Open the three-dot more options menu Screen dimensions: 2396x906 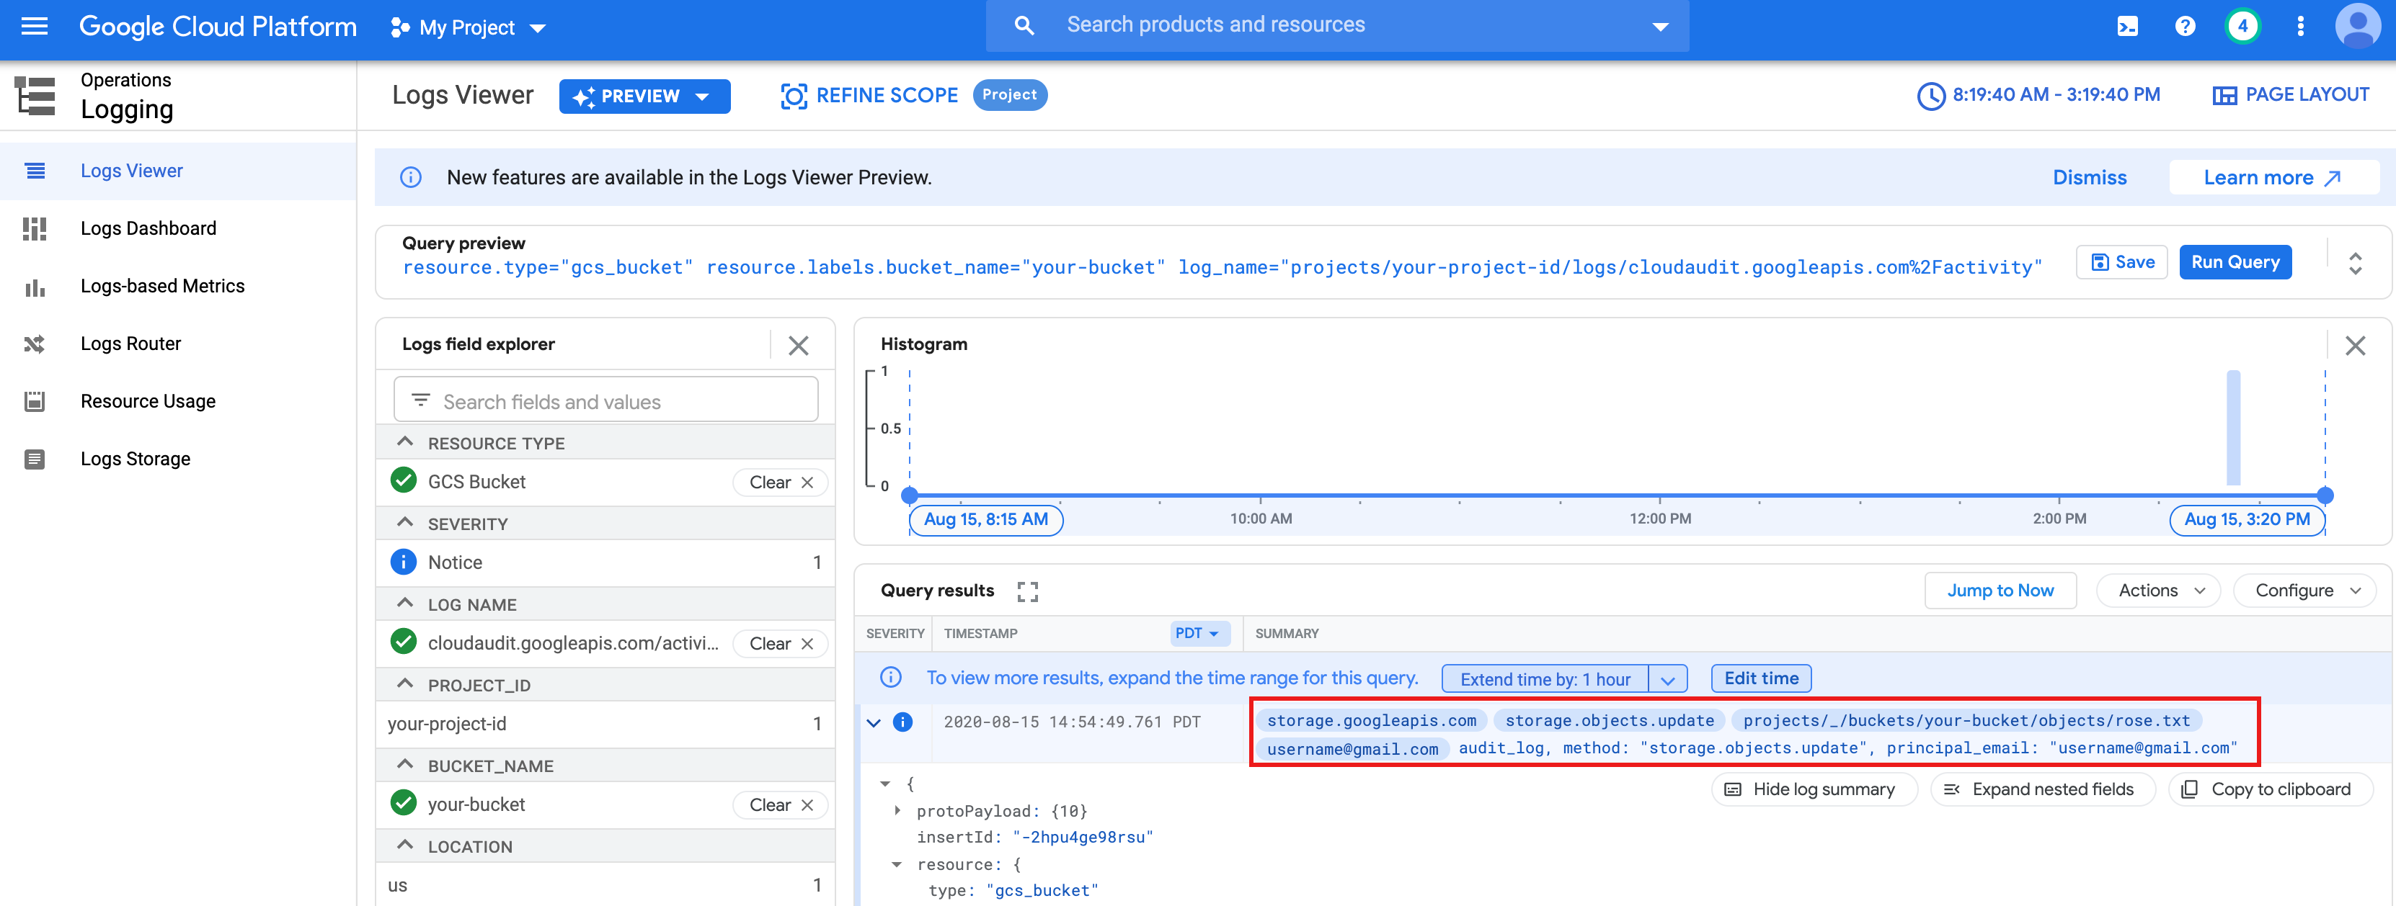tap(2300, 27)
